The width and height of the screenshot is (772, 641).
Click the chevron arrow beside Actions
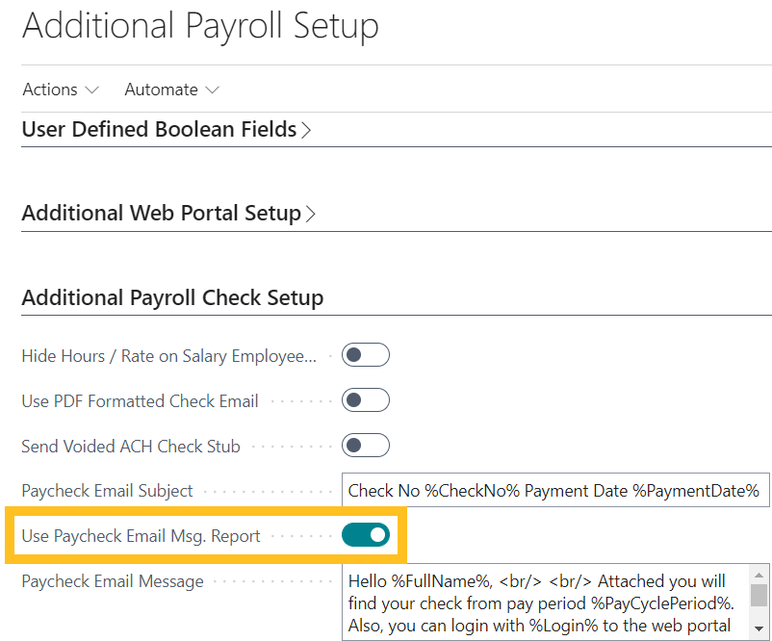coord(92,90)
